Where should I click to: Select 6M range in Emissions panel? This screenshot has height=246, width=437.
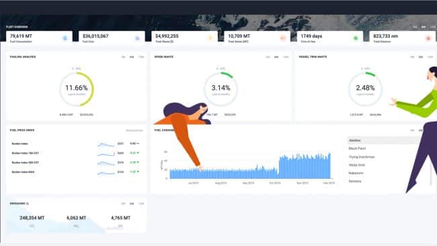click(x=132, y=204)
